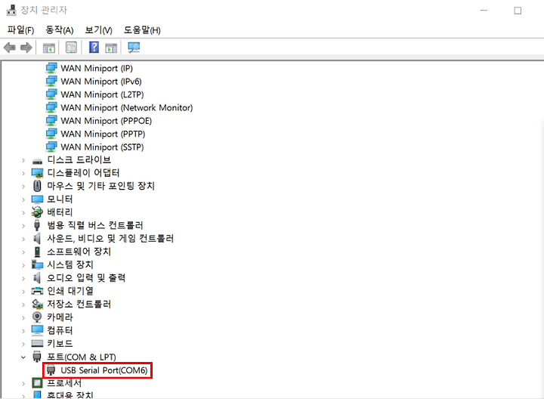Expand the 저장소 컨트롤러 category
This screenshot has height=399, width=544.
point(23,305)
